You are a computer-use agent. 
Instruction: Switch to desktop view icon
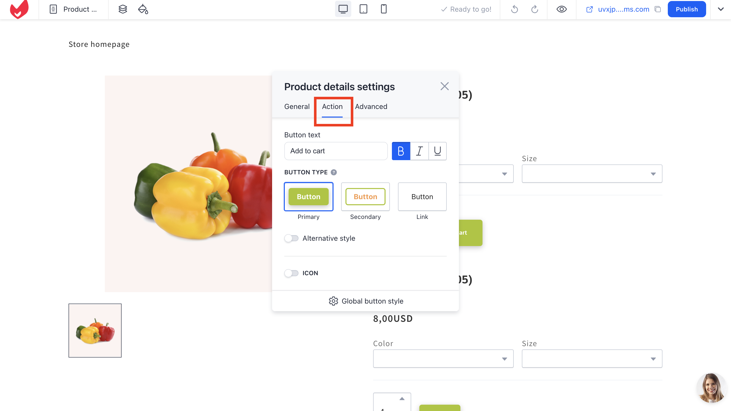tap(343, 9)
